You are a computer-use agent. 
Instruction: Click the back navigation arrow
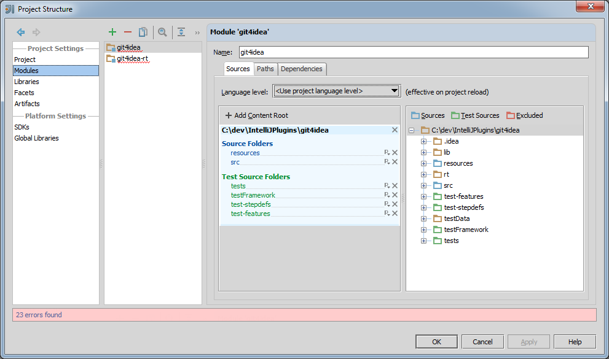click(20, 32)
